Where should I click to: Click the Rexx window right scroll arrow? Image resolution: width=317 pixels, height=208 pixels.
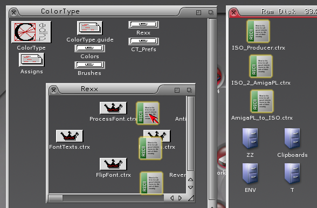click(x=180, y=198)
